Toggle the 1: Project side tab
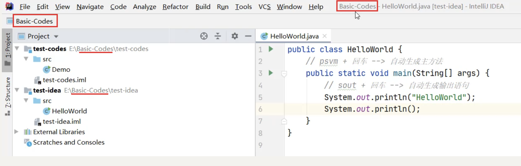Viewport: 521px width, 166px height. pos(7,50)
